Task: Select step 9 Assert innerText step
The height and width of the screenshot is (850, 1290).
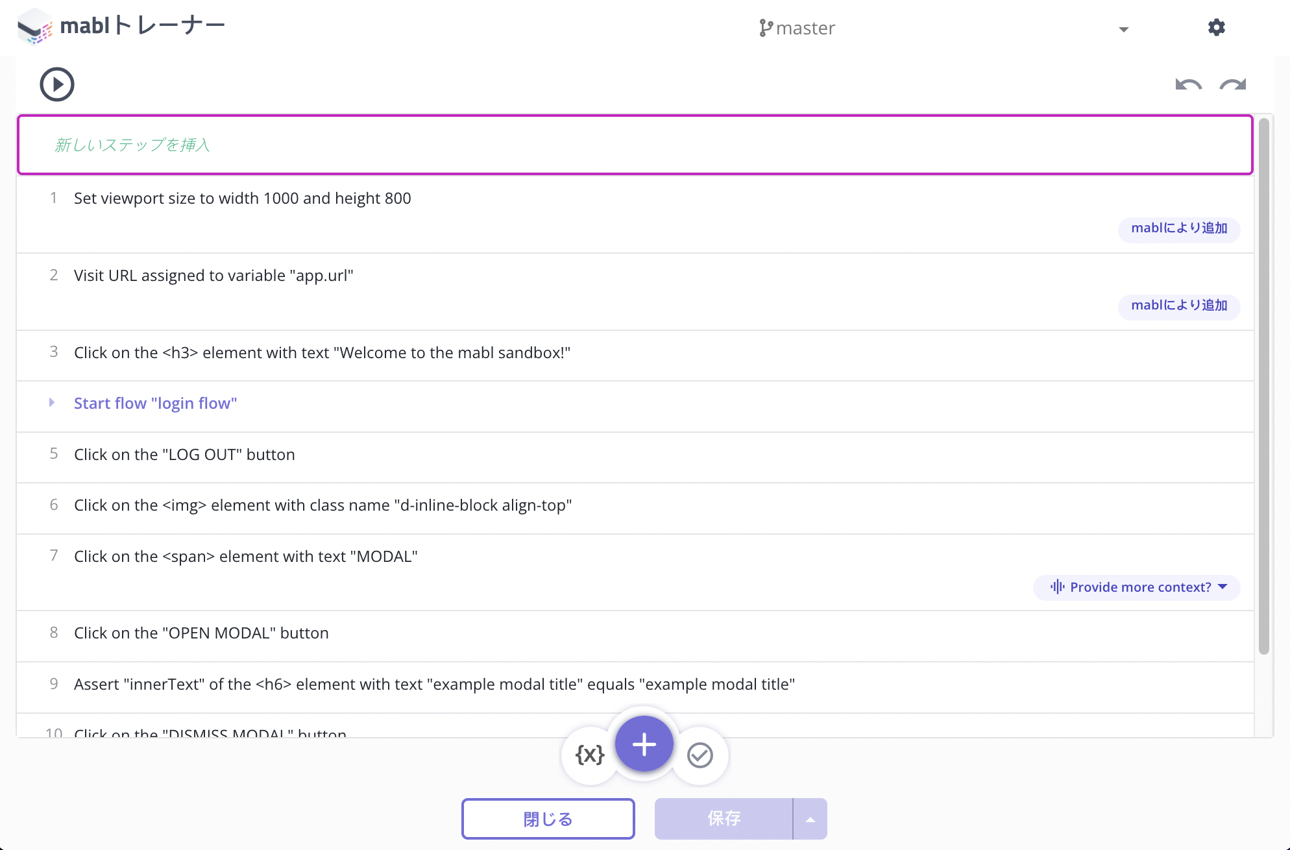Action: pyautogui.click(x=635, y=687)
